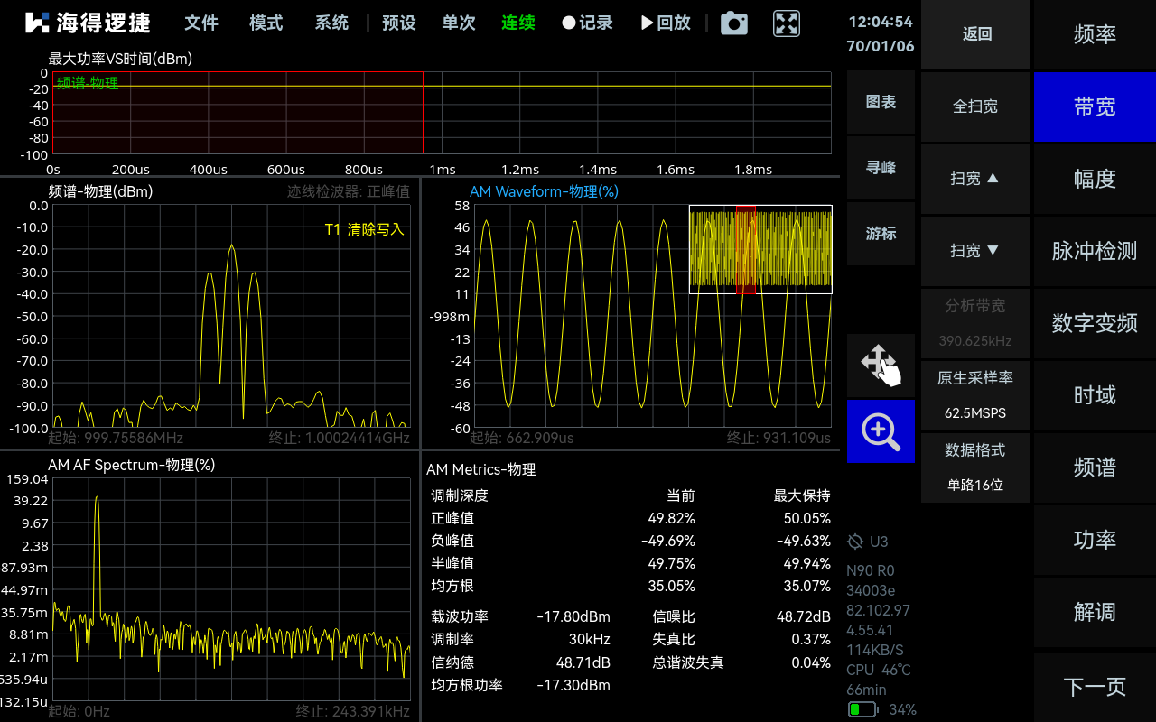The image size is (1156, 722).
Task: Open the 模式 menu
Action: point(266,23)
